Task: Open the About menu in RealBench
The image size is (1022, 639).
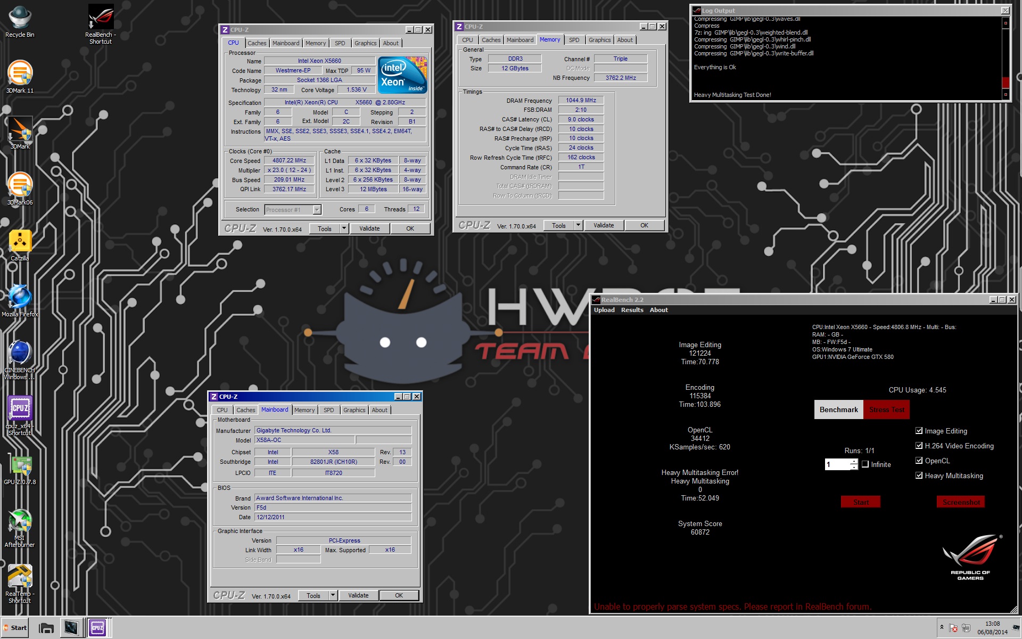Action: 658,310
